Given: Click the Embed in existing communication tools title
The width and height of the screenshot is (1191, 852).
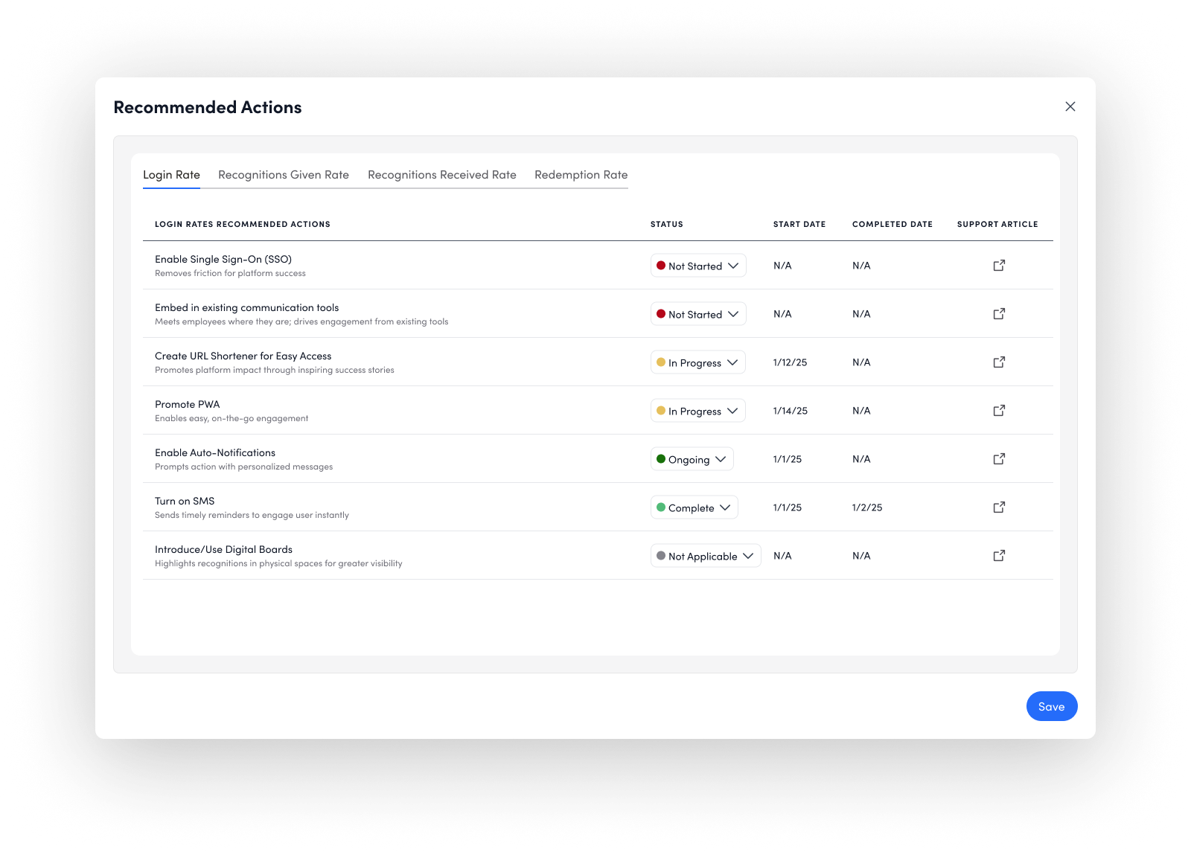Looking at the screenshot, I should [x=246, y=307].
